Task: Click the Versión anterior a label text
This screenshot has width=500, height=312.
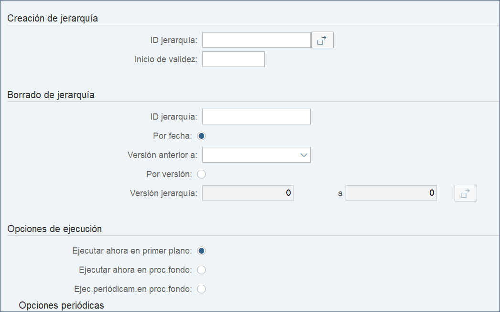Action: click(x=162, y=155)
